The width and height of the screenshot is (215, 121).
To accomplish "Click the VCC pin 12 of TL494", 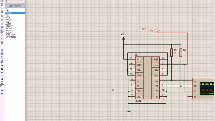I will pos(133,59).
